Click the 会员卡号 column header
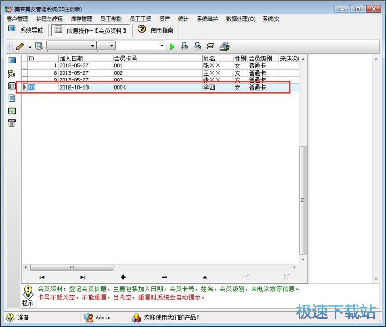Viewport: 386px width, 327px height. tap(157, 58)
